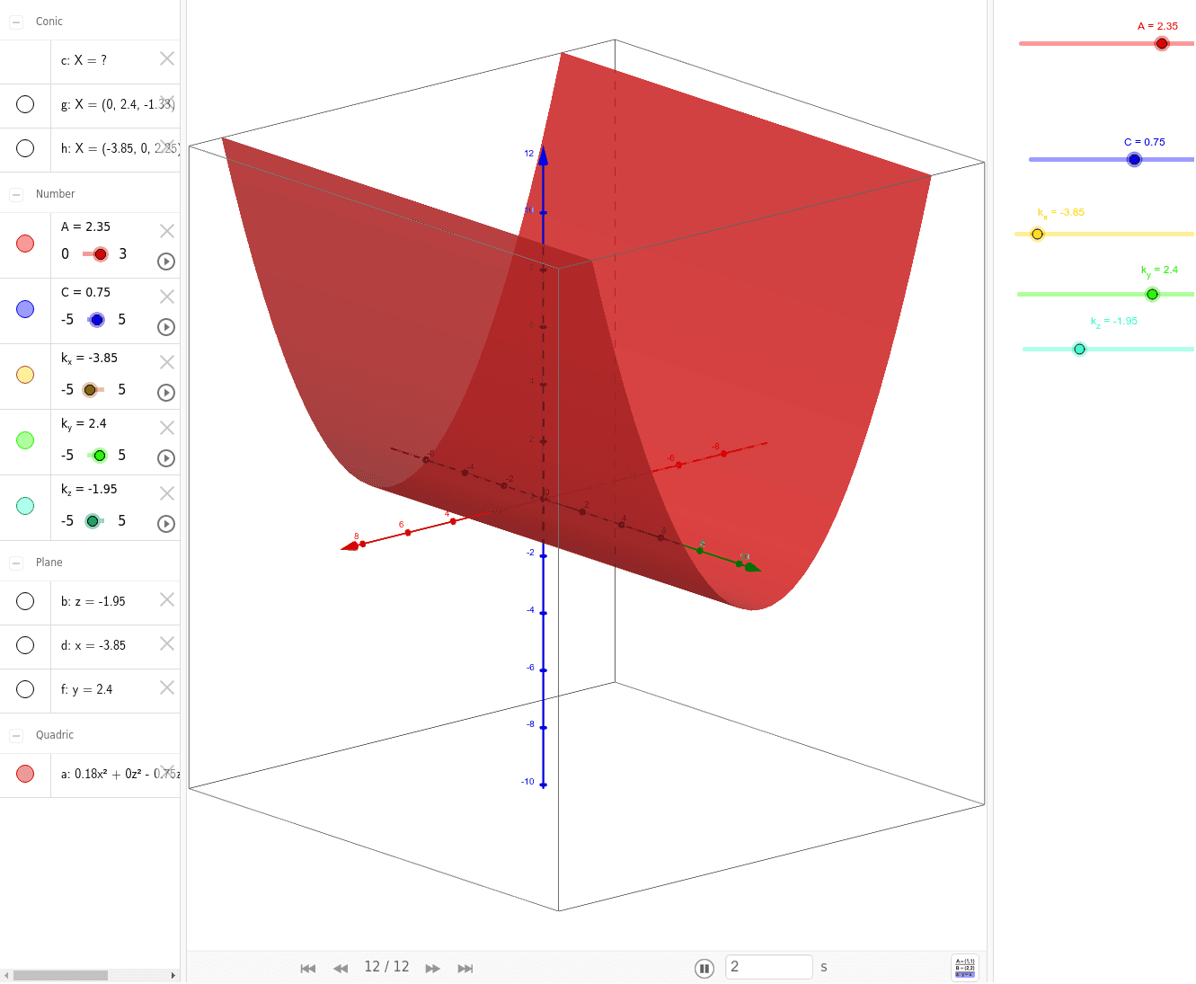Remove plane b: z = -1.95
Viewport: 1196px width, 984px height.
(x=167, y=599)
